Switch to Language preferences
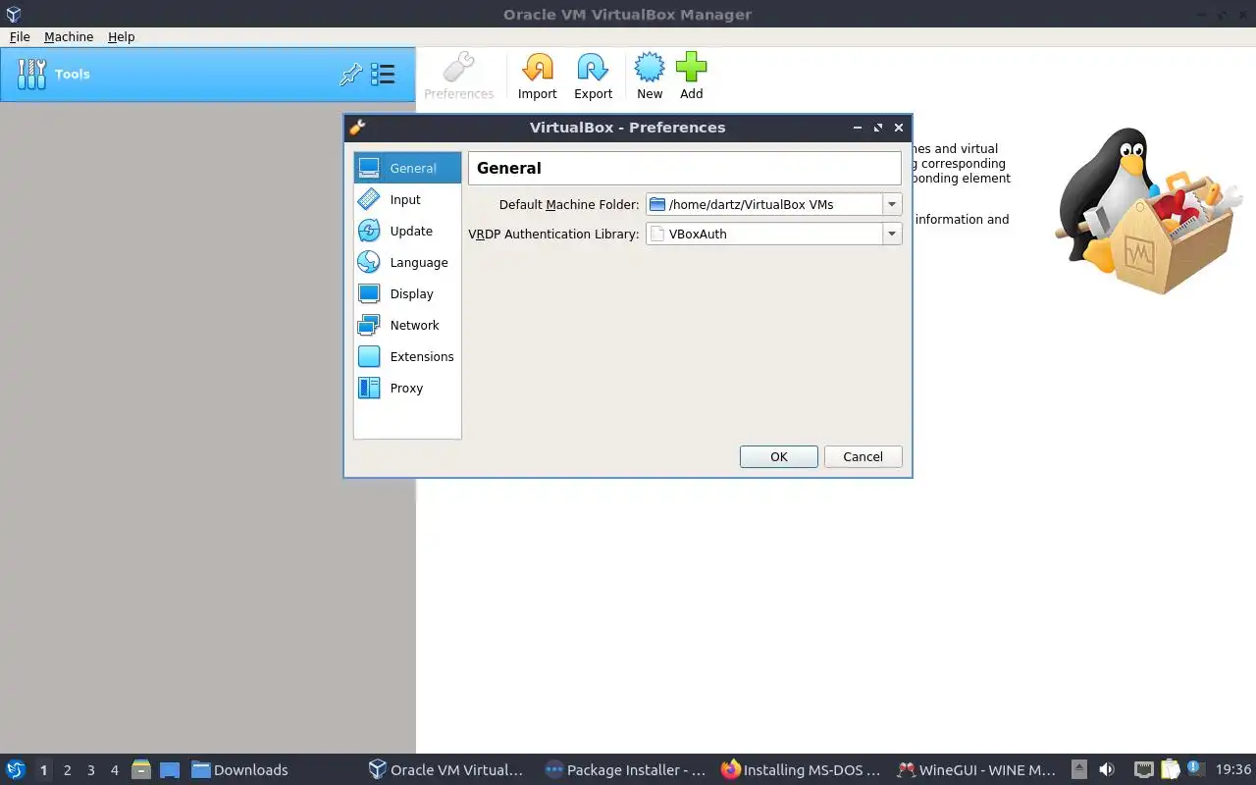 [407, 262]
